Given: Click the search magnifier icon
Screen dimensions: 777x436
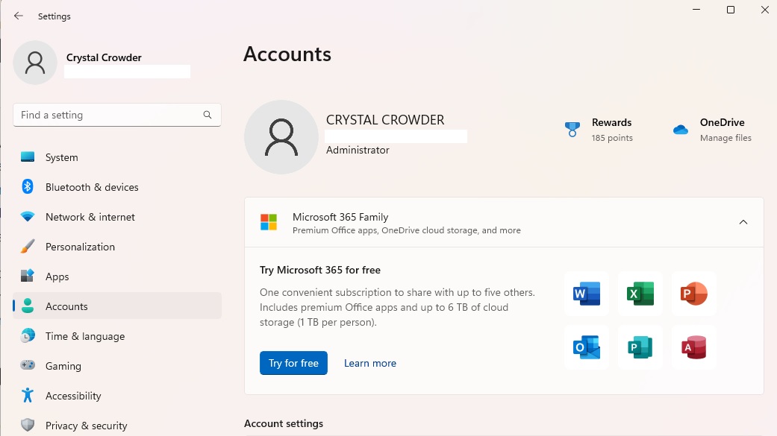Looking at the screenshot, I should (x=207, y=115).
